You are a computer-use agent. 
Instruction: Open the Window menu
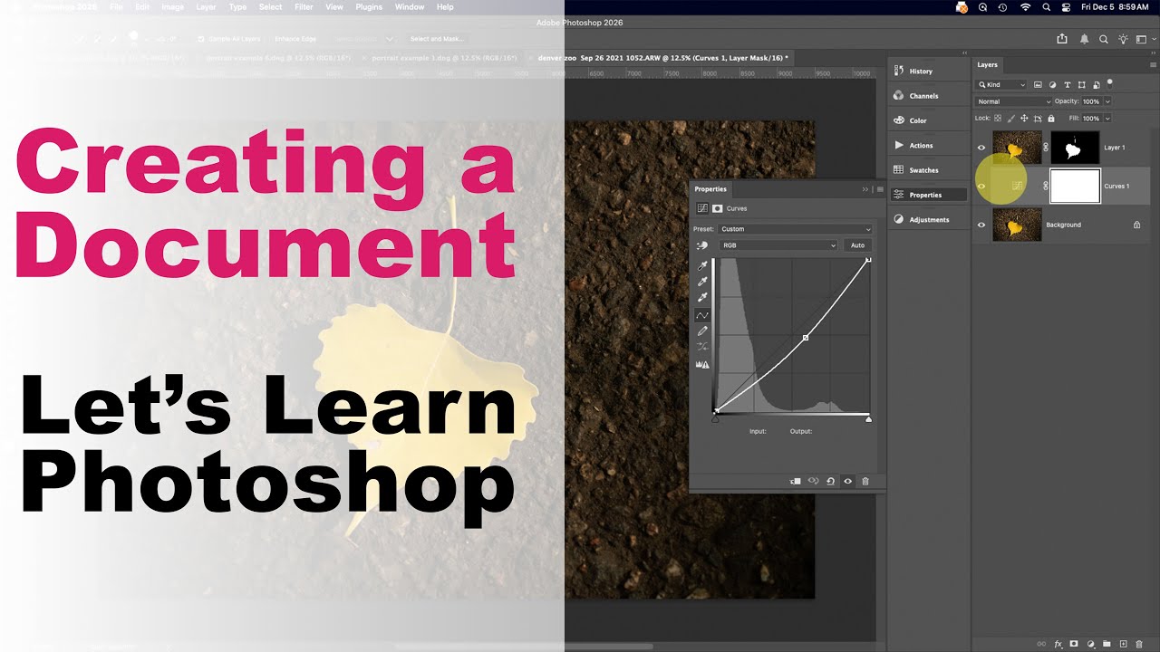pyautogui.click(x=410, y=6)
